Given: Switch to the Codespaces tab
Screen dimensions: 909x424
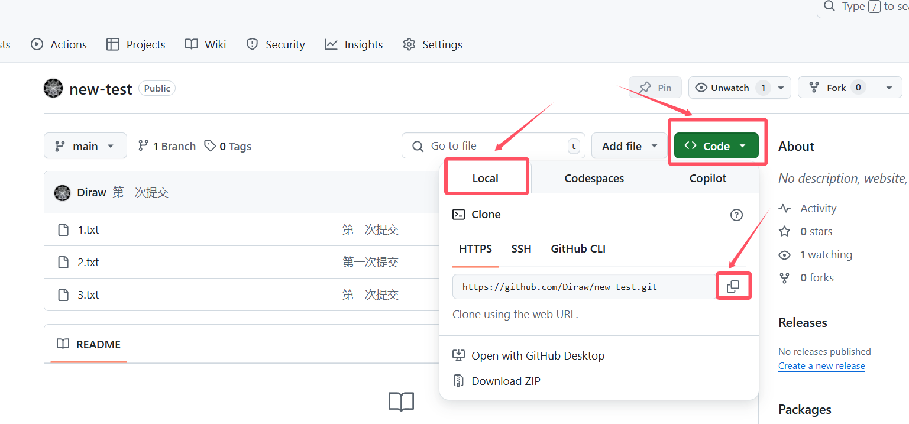Looking at the screenshot, I should point(594,178).
